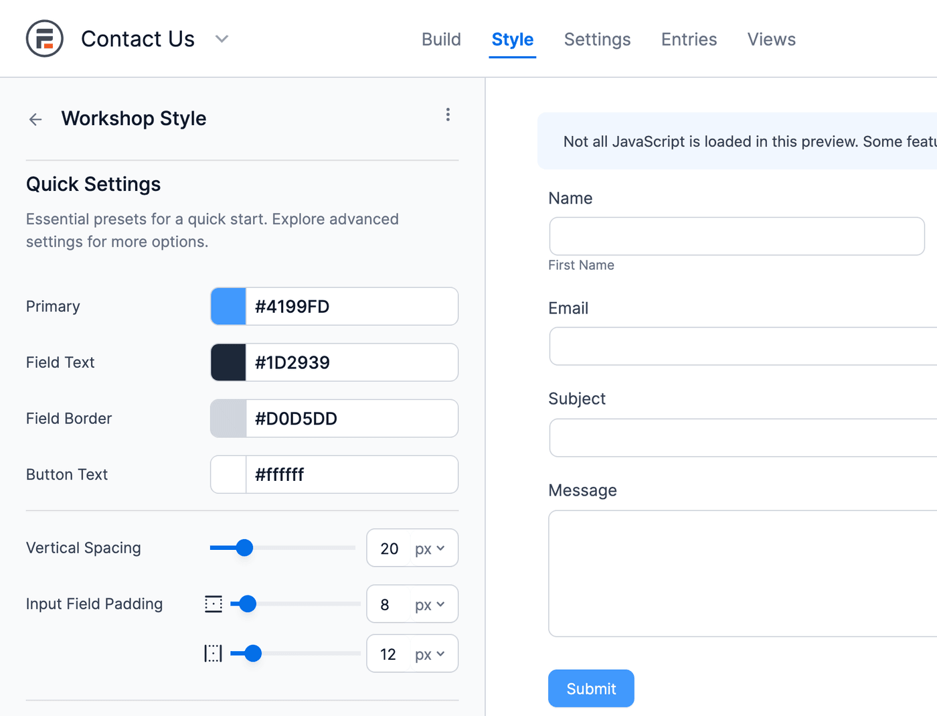The width and height of the screenshot is (937, 716).
Task: Open the Views tab
Action: point(772,40)
